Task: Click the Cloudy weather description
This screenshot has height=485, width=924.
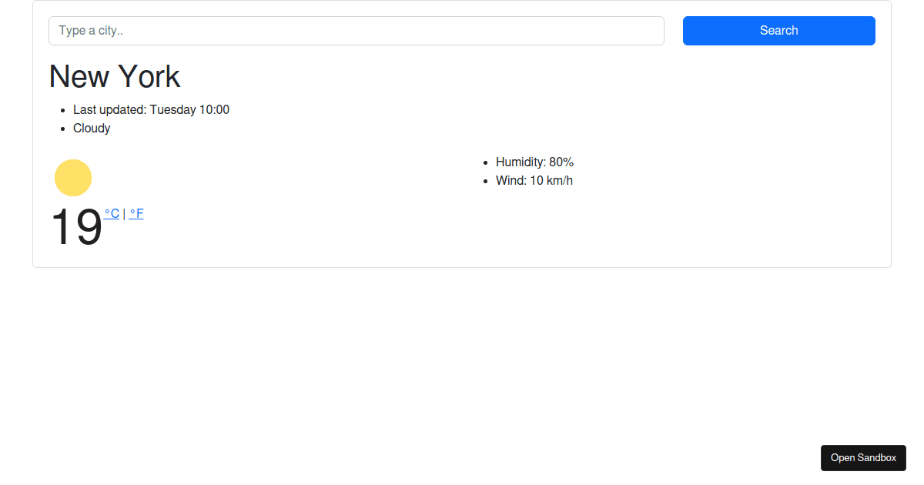Action: pyautogui.click(x=92, y=129)
